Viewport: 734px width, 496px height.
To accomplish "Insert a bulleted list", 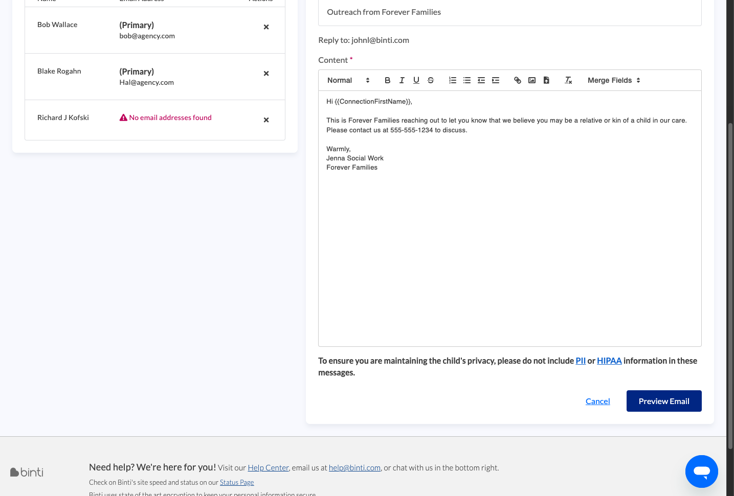I will tap(467, 80).
